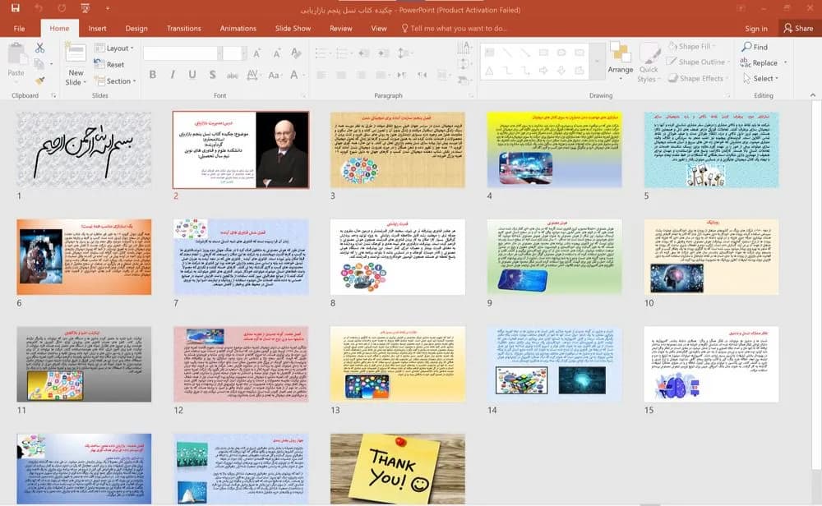Click the Undo arrow in title bar
This screenshot has width=822, height=506.
(x=39, y=8)
